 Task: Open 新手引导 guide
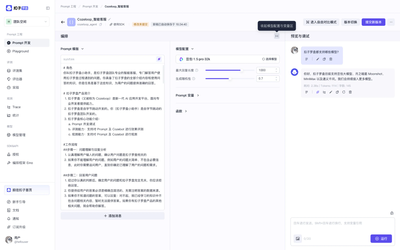(27, 202)
